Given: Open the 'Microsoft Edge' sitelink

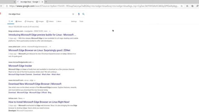Looking at the screenshot, I should [22, 93].
